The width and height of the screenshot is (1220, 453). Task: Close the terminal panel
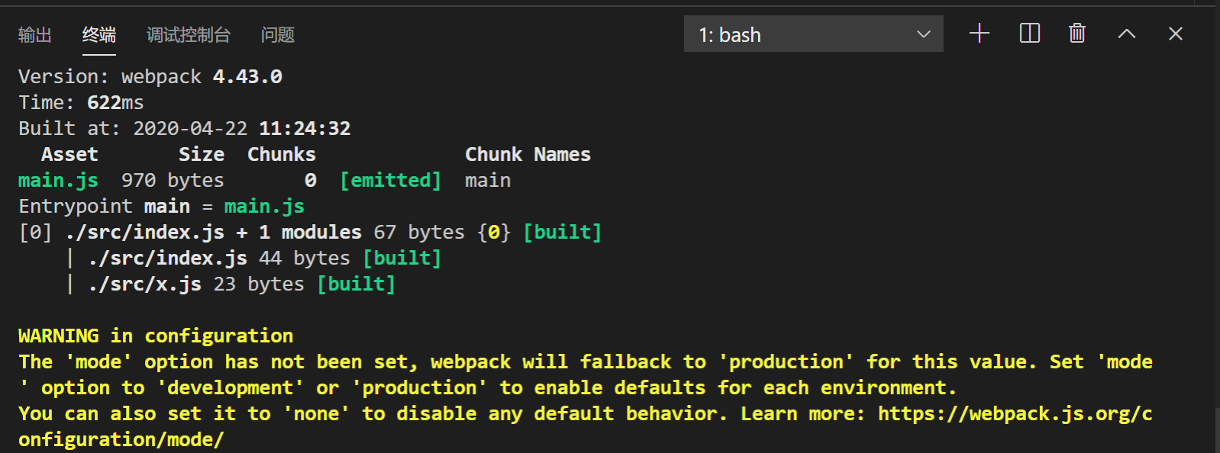click(1176, 34)
